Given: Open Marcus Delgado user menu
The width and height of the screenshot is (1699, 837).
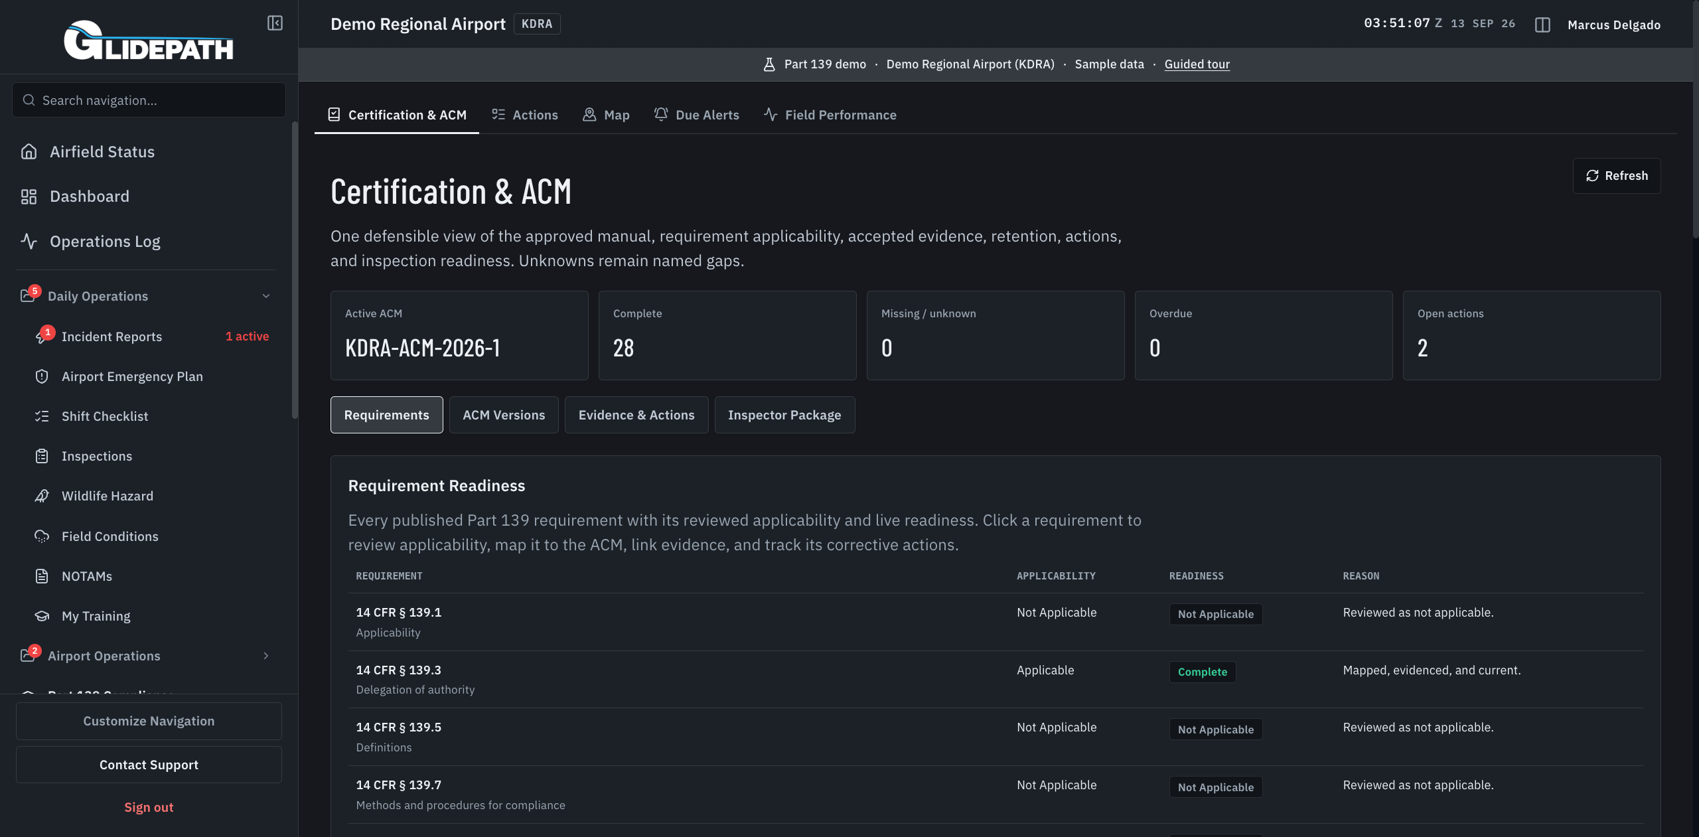Looking at the screenshot, I should (x=1614, y=25).
